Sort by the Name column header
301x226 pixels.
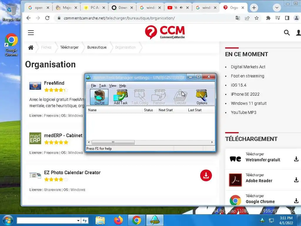click(114, 110)
